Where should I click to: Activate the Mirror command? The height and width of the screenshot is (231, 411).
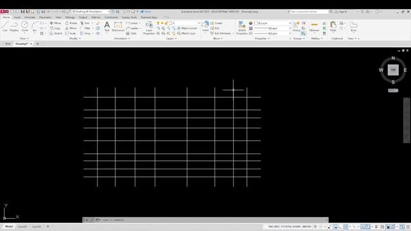tap(71, 28)
